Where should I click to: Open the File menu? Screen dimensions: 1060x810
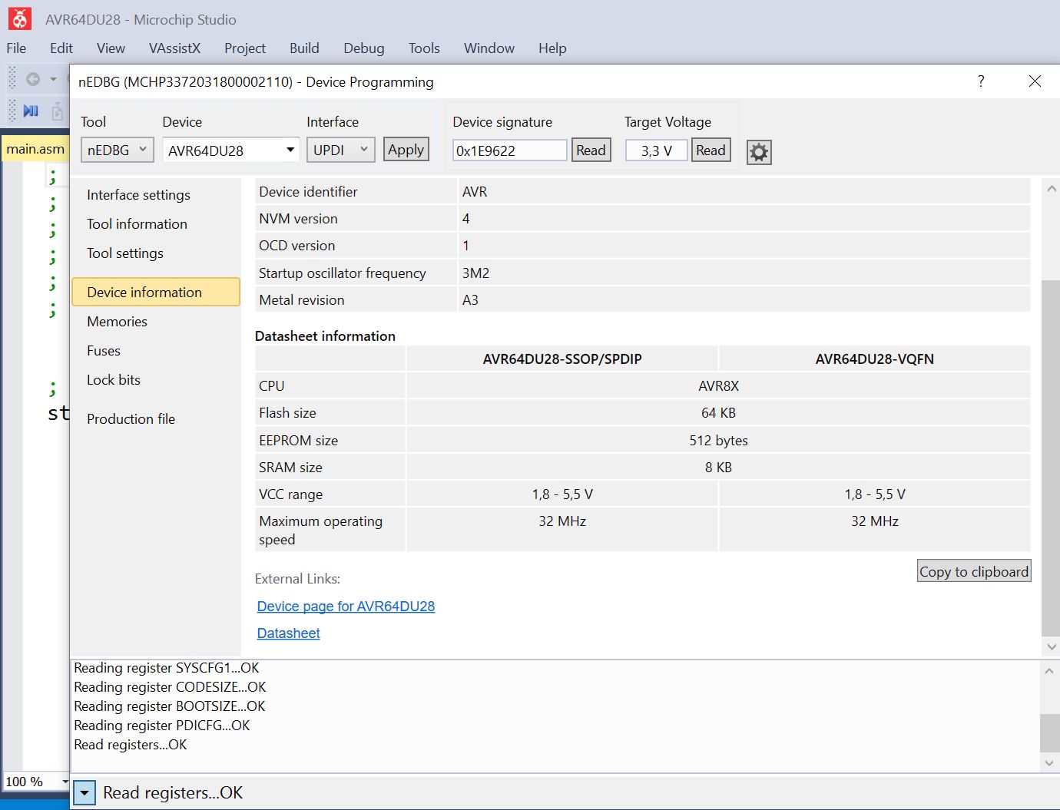(x=16, y=48)
